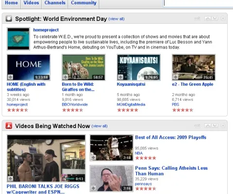Click the Spotlight module star icon
233x194 pixels.
click(x=9, y=18)
